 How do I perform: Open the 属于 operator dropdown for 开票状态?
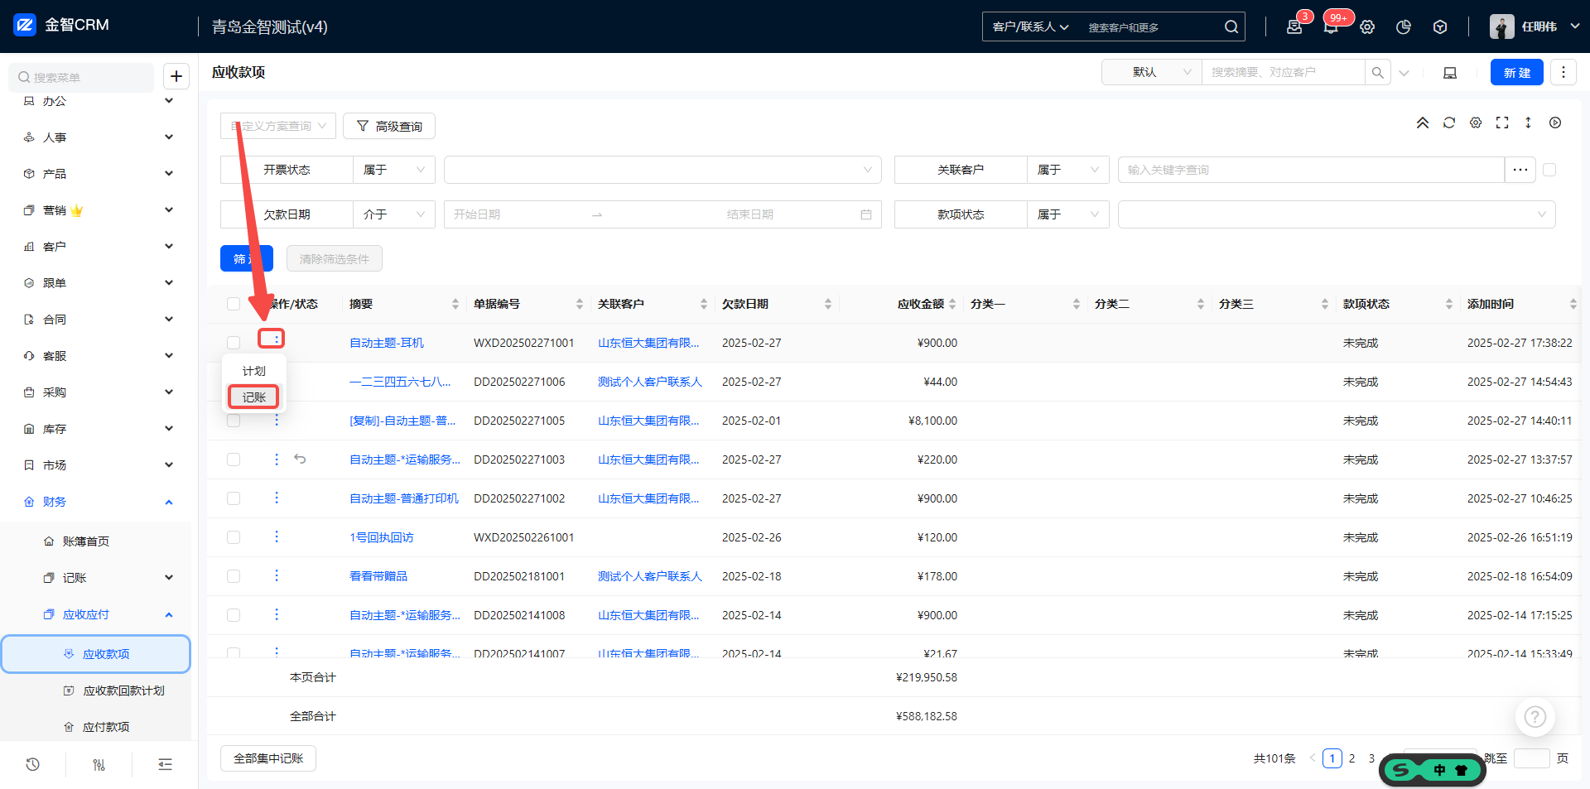394,170
